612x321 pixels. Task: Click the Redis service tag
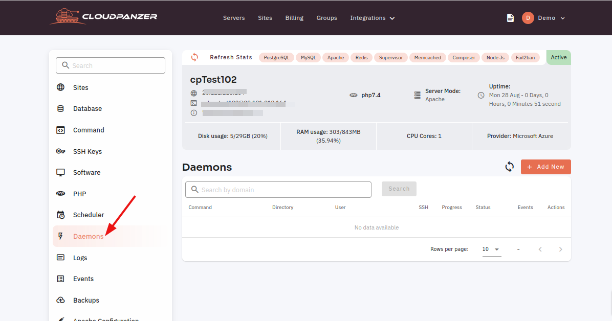pyautogui.click(x=361, y=58)
